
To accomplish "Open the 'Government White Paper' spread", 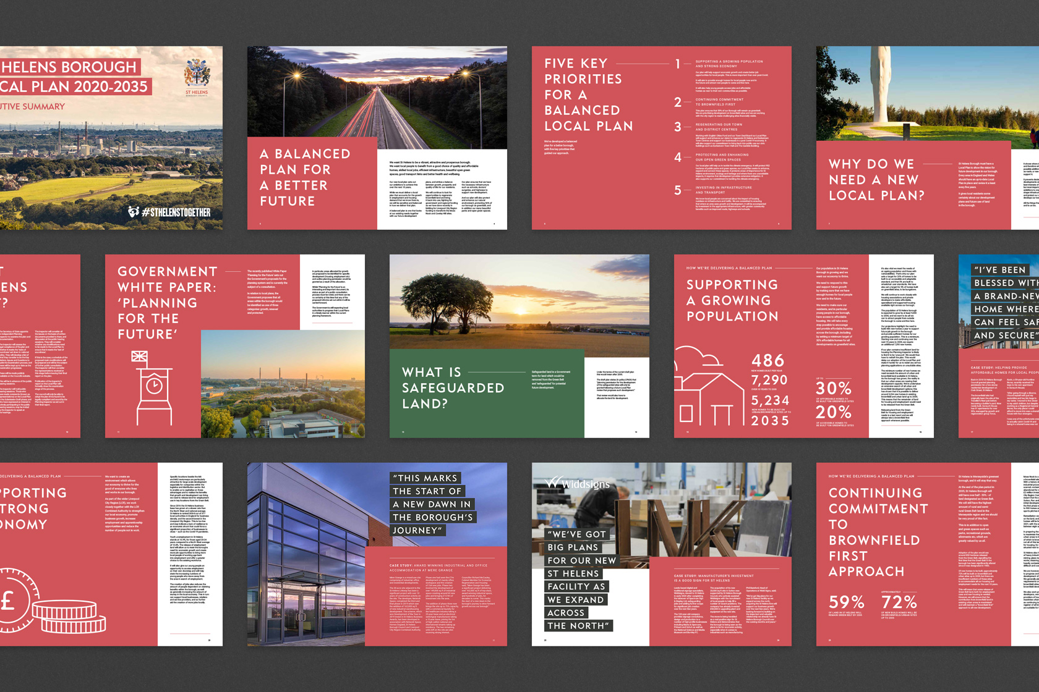I will (x=235, y=346).
